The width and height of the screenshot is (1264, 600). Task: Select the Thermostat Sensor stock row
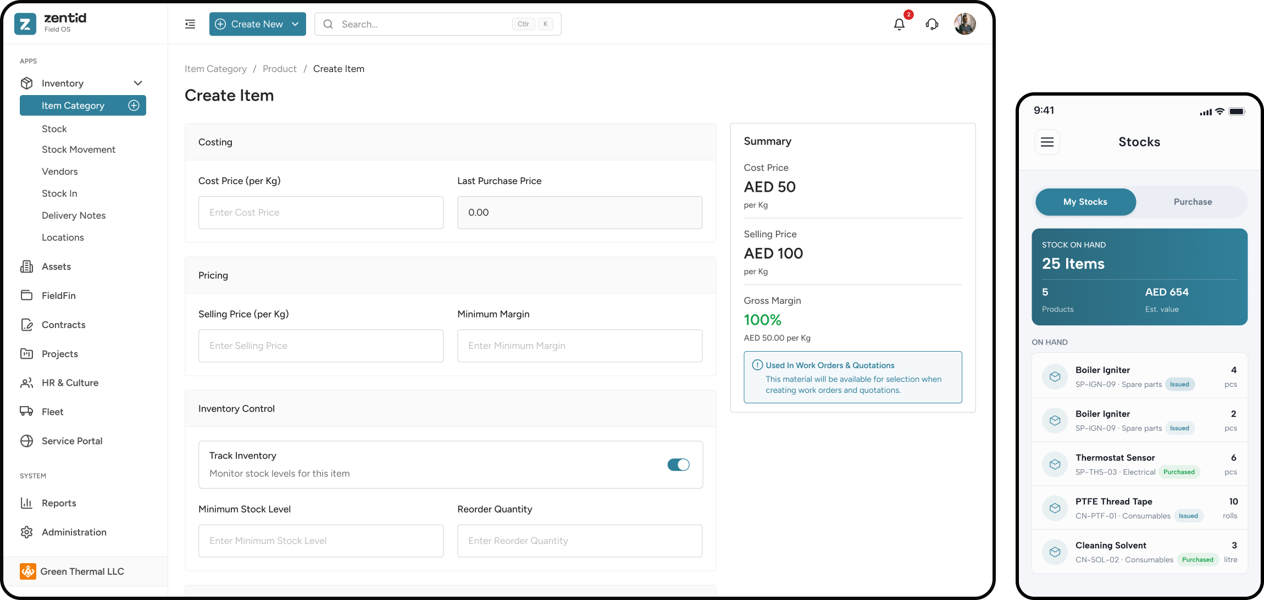tap(1140, 464)
